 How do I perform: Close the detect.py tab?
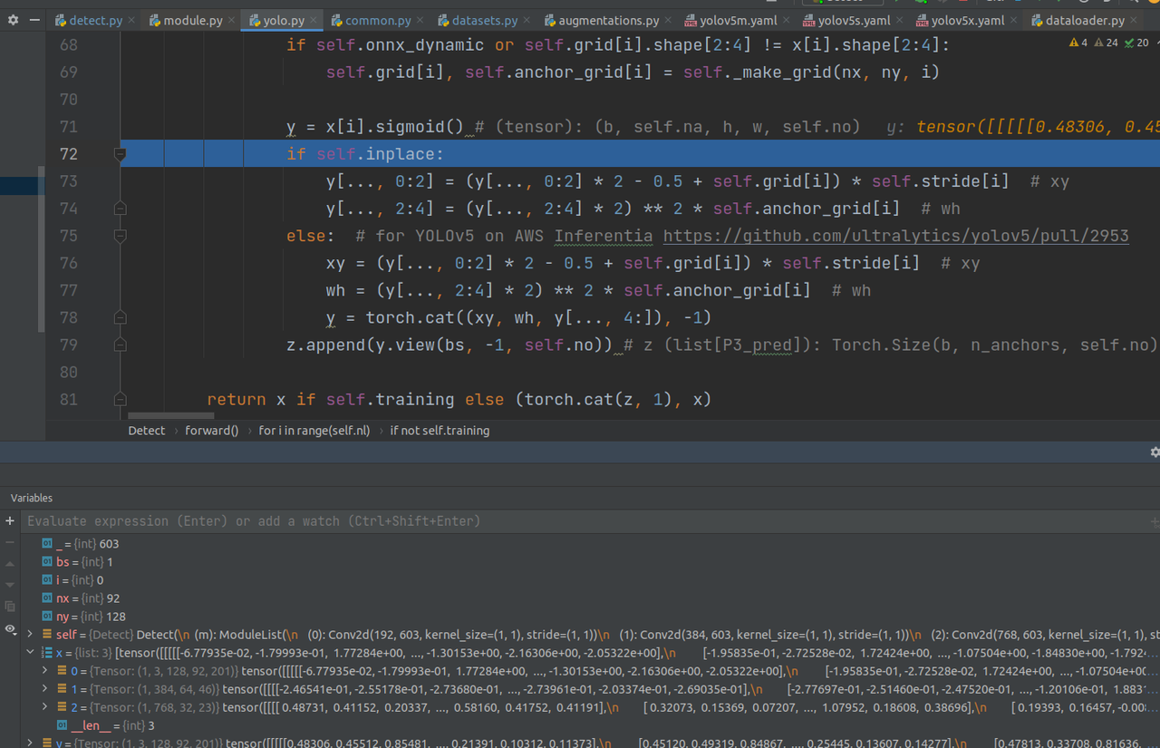(131, 20)
